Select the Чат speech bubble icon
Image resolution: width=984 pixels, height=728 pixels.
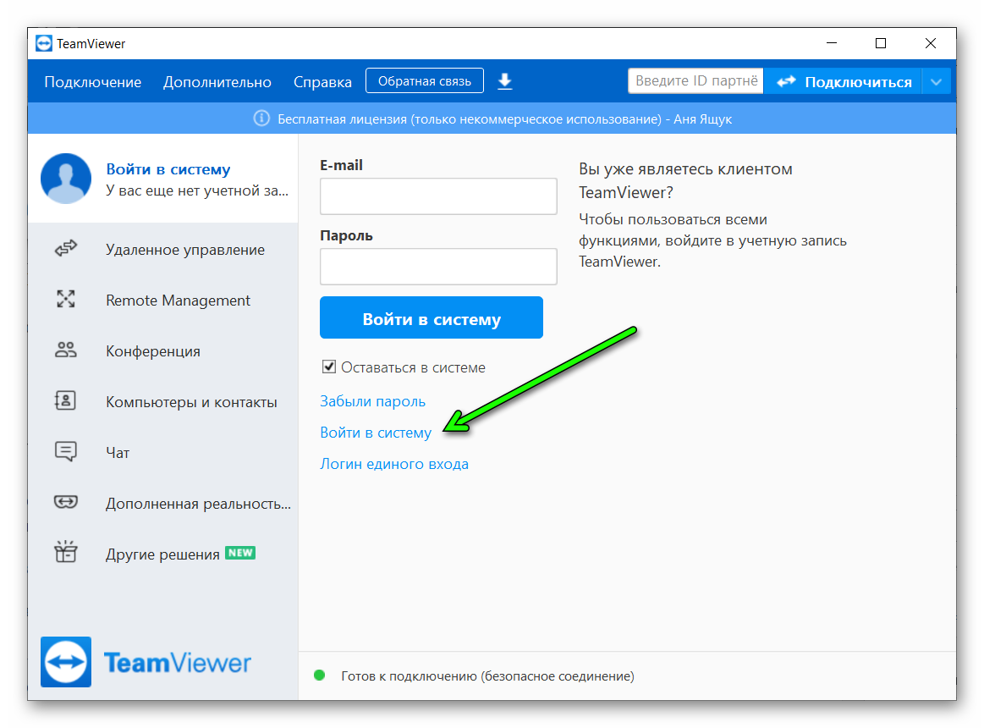(x=66, y=451)
